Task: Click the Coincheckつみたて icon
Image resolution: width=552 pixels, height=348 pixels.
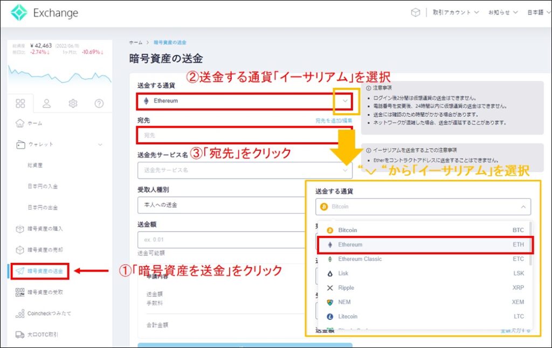Action: [x=20, y=314]
